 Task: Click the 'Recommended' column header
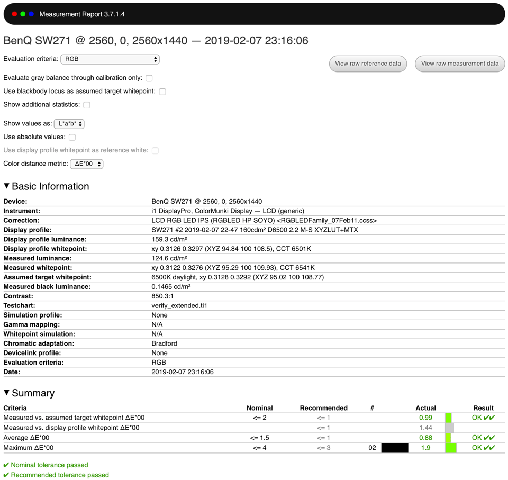[x=323, y=408]
